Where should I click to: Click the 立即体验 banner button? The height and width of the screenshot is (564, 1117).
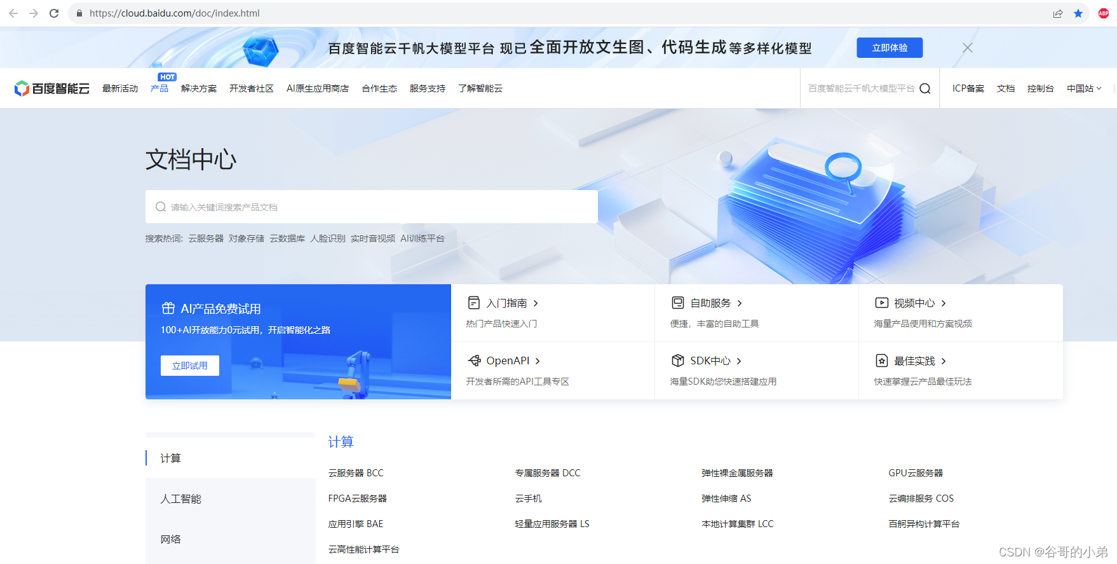(890, 48)
